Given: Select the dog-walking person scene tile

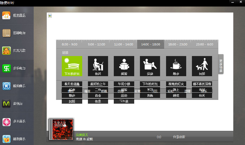Looking at the screenshot, I should [202, 66].
